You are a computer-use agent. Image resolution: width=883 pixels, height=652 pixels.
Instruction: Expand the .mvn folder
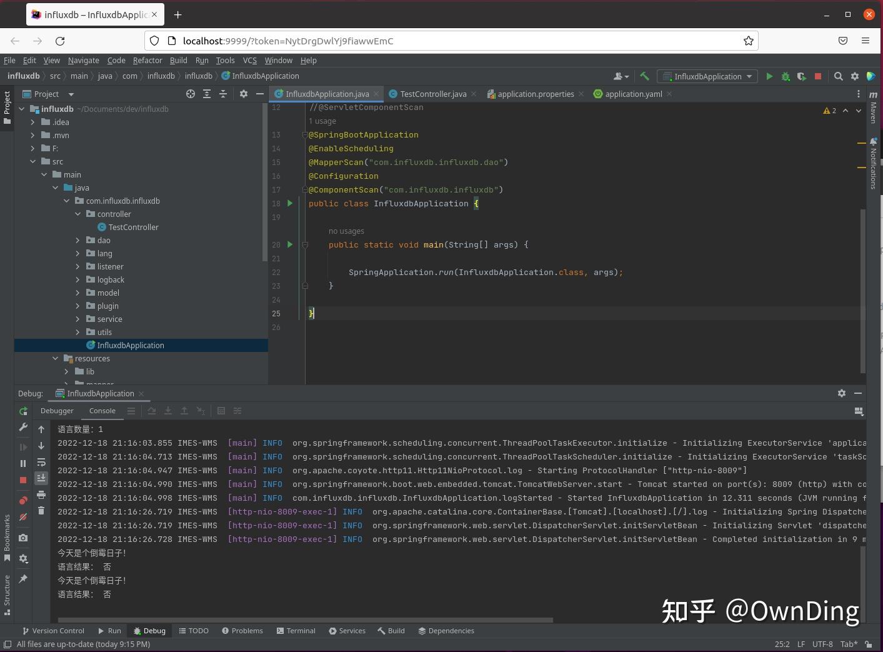click(x=33, y=135)
